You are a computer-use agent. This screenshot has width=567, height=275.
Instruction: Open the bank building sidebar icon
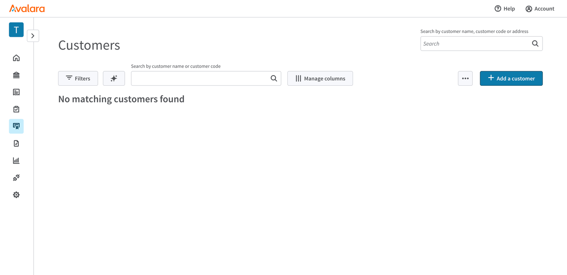tap(16, 75)
